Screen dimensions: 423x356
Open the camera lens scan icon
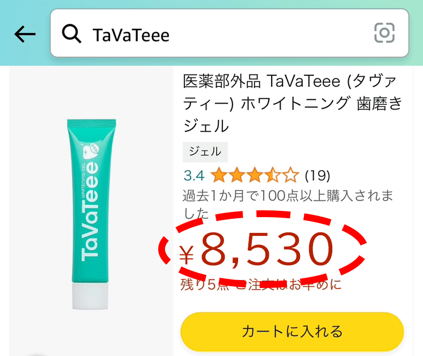(x=384, y=33)
